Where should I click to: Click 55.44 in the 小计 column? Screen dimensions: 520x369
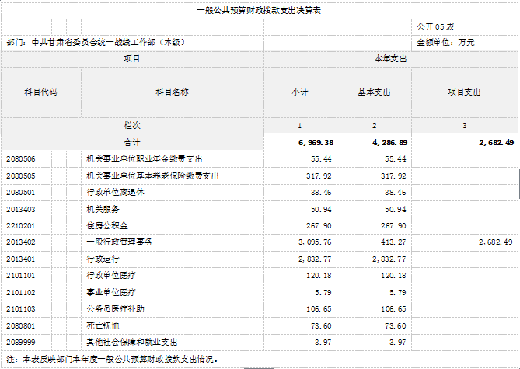click(321, 159)
